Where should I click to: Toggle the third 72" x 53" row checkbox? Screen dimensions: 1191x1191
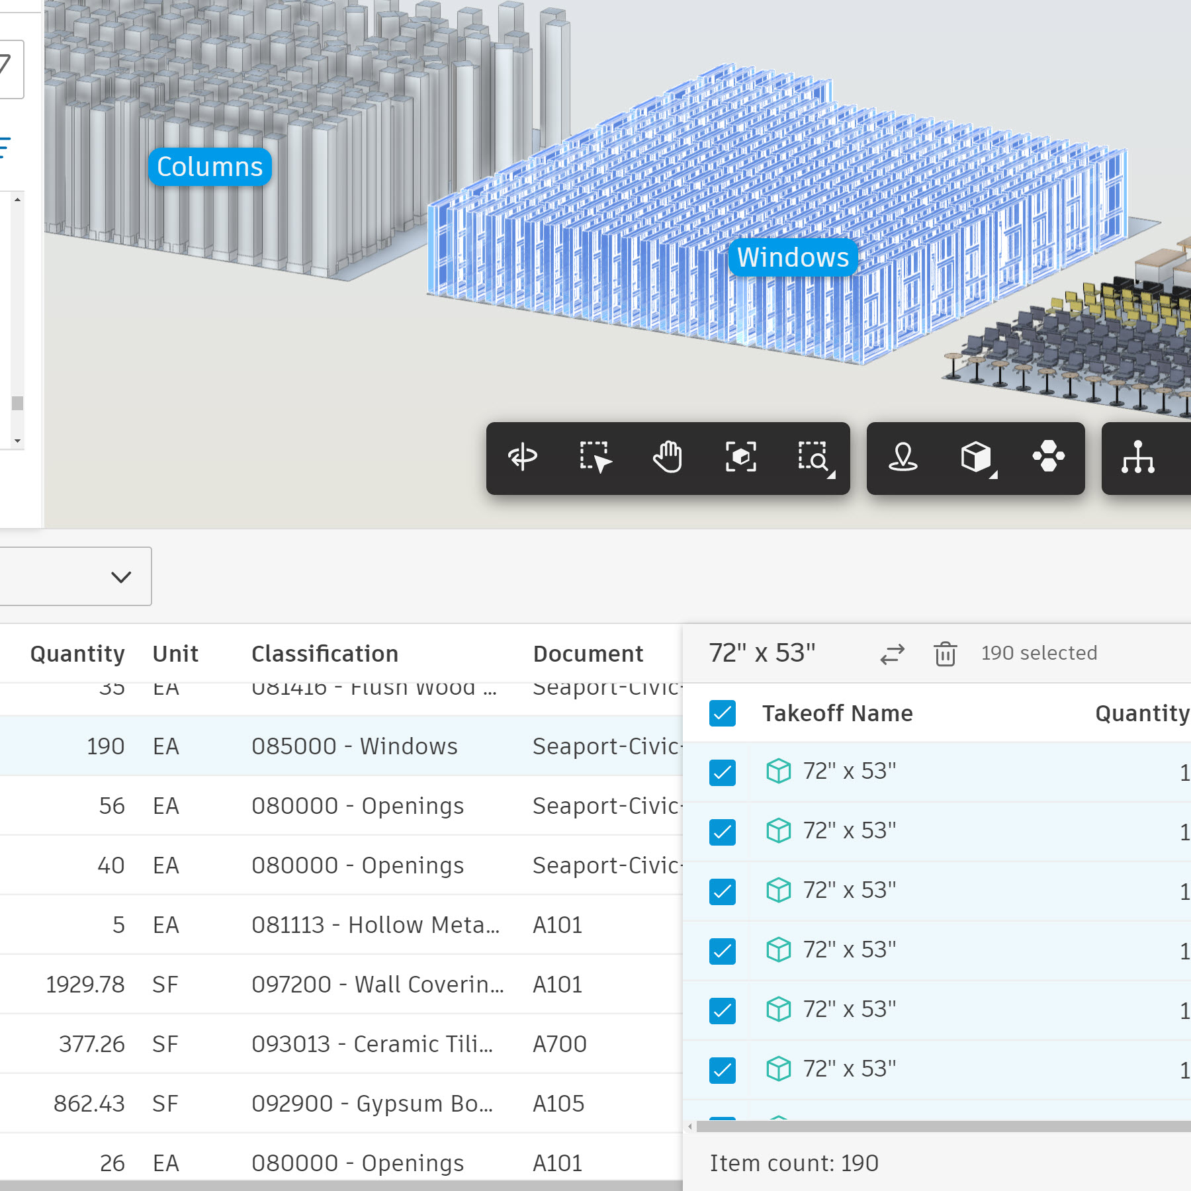pyautogui.click(x=722, y=891)
